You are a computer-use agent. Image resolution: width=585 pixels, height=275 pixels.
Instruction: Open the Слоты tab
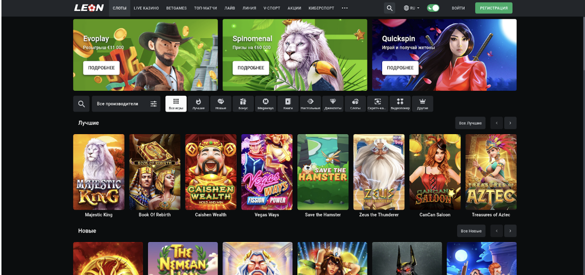[x=119, y=8]
